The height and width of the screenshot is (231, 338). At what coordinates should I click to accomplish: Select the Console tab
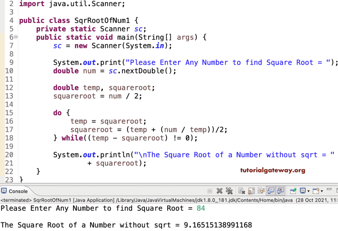(15, 191)
